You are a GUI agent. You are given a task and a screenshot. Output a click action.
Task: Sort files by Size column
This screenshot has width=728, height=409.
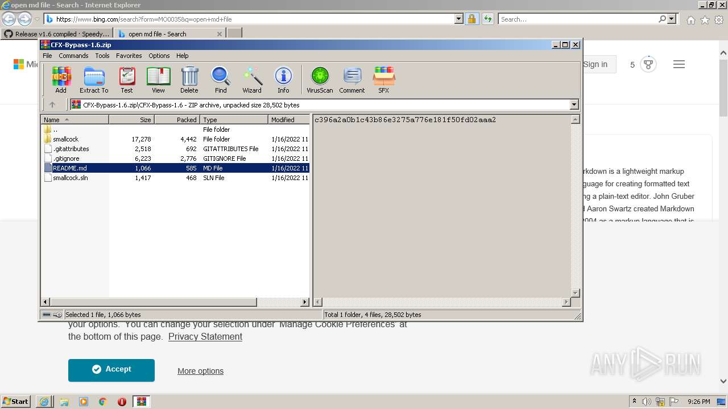tap(131, 119)
